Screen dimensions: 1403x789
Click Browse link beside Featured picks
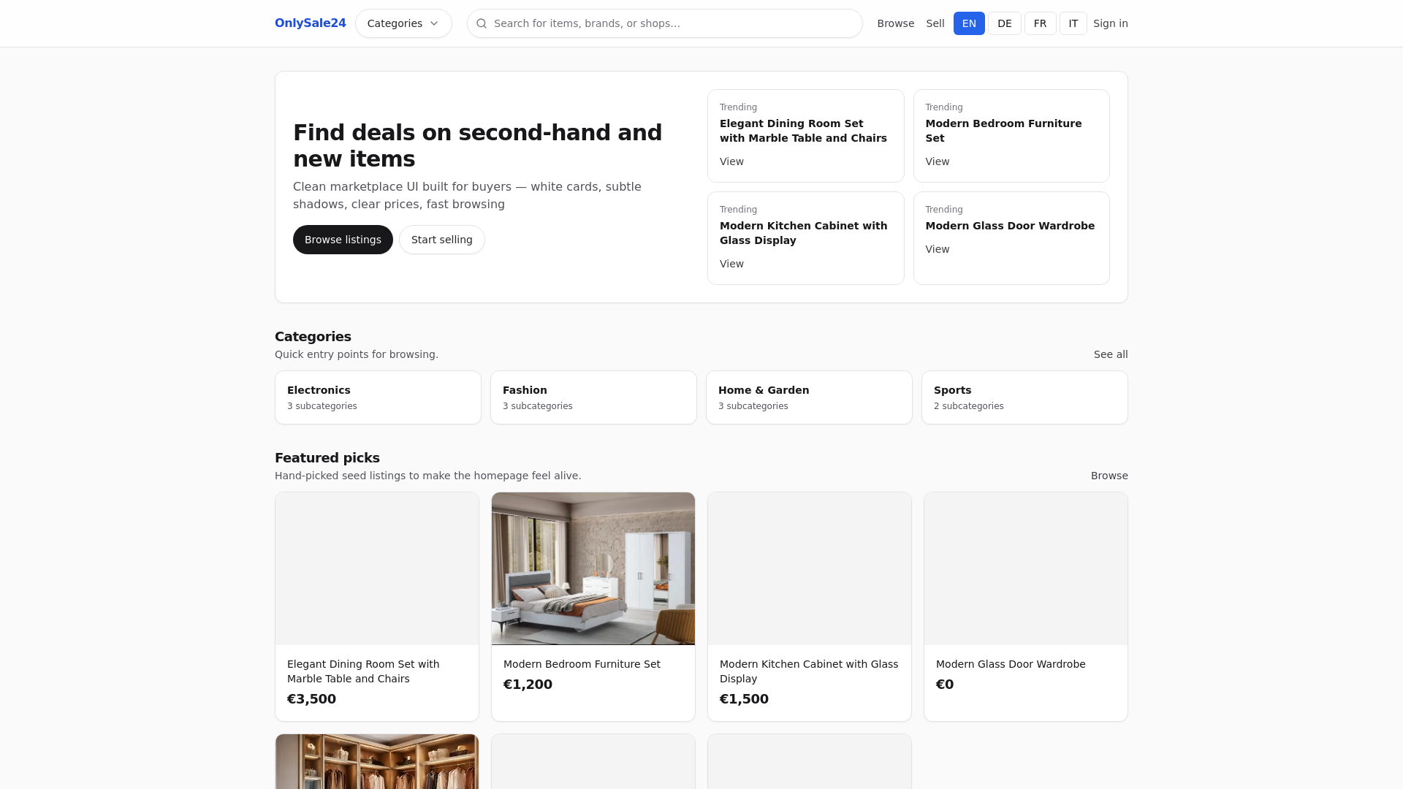click(x=1109, y=476)
